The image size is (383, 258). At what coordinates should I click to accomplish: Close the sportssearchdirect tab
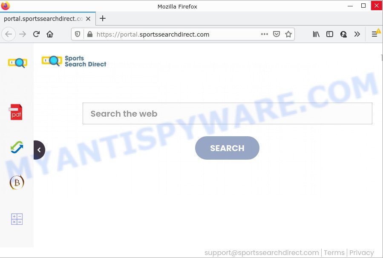[x=88, y=19]
